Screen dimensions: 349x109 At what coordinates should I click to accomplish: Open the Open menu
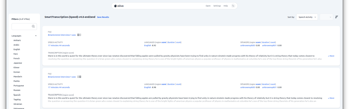[x=208, y=6]
